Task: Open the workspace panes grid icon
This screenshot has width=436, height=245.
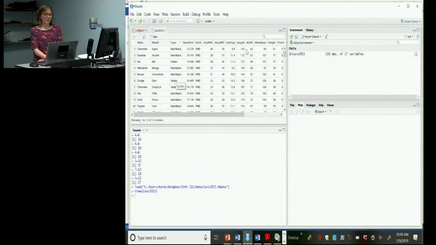Action: coord(198,21)
